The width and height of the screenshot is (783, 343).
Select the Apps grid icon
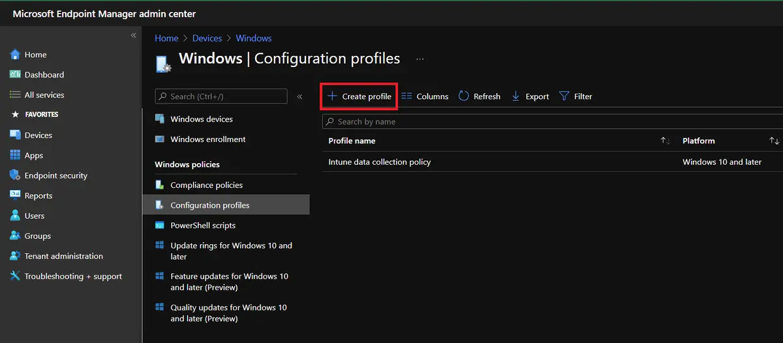tap(15, 156)
